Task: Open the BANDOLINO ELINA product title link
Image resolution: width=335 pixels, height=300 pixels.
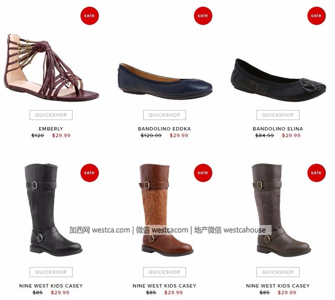Action: (278, 129)
